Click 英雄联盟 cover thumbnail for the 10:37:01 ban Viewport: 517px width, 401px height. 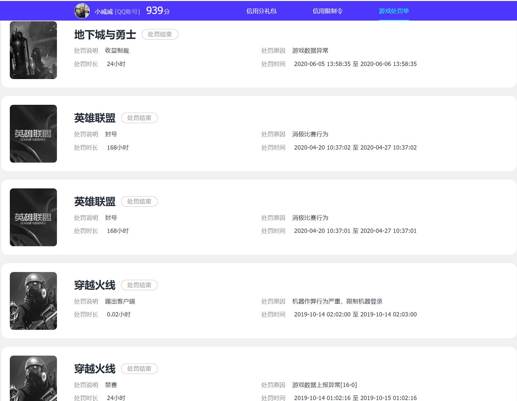pos(33,217)
